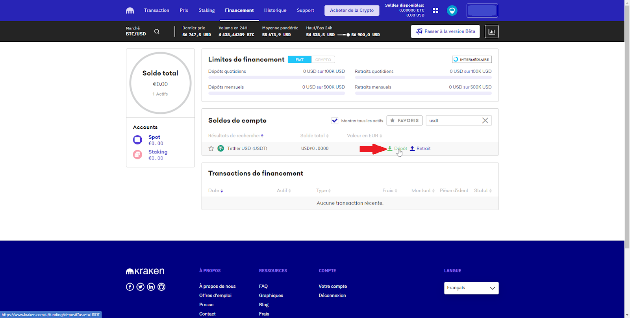Open the Français language dropdown
The width and height of the screenshot is (630, 318).
click(x=471, y=288)
